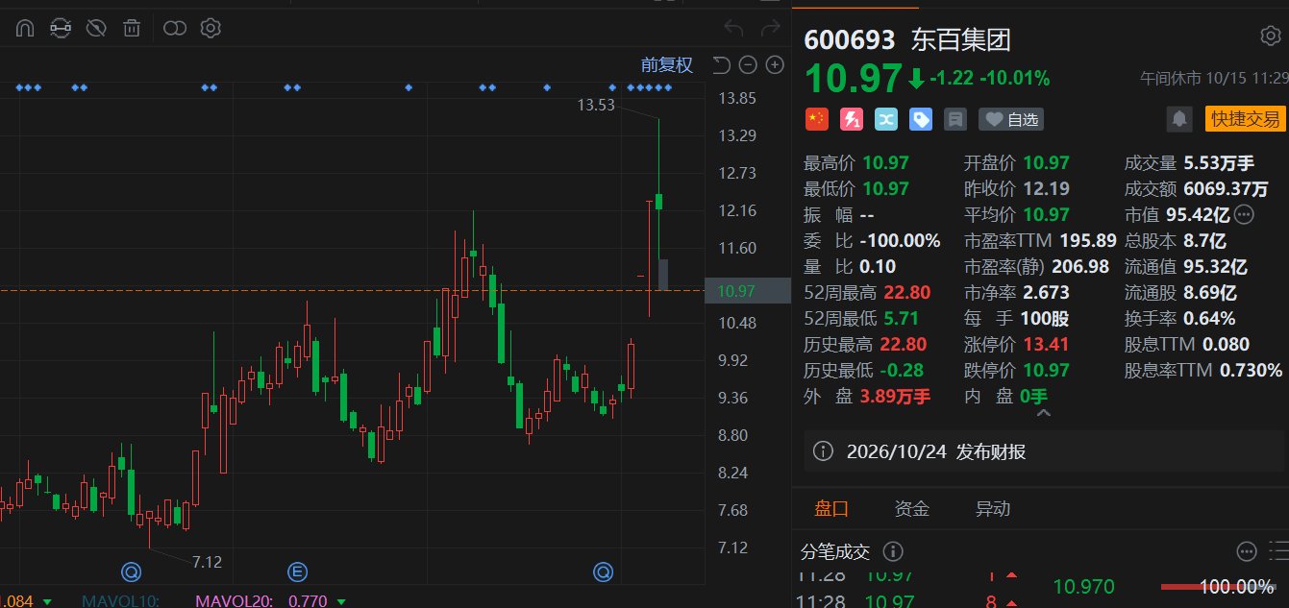
Task: Click the pink lightning bolt tag icon
Action: (x=852, y=119)
